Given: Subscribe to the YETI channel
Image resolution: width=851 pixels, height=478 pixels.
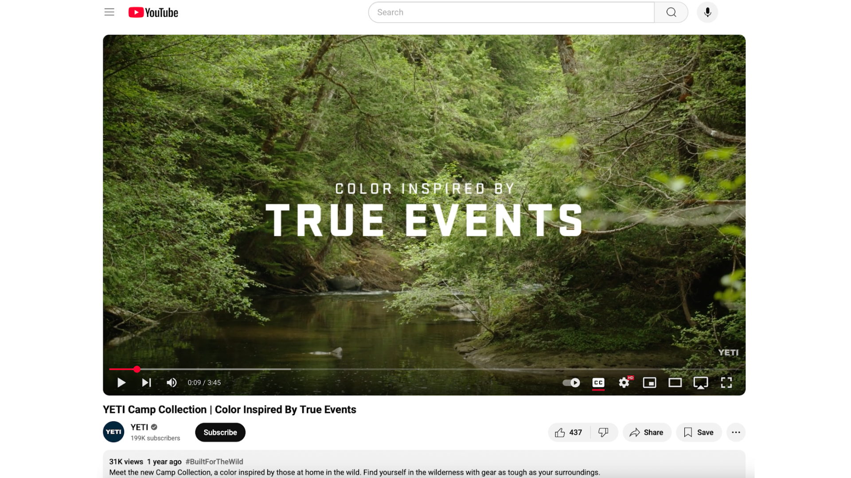Looking at the screenshot, I should [x=220, y=432].
